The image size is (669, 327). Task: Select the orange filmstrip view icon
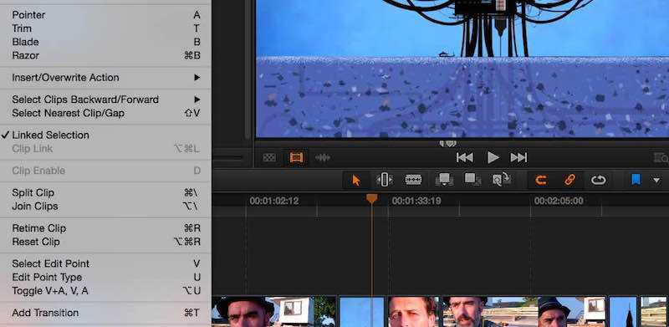(296, 157)
